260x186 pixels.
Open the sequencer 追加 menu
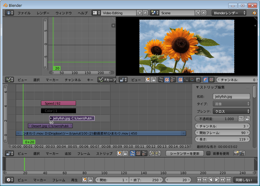click(68, 154)
